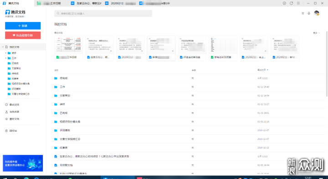The width and height of the screenshot is (328, 179).
Task: Click the doc icon of 无标题文档 row
Action: click(x=56, y=165)
